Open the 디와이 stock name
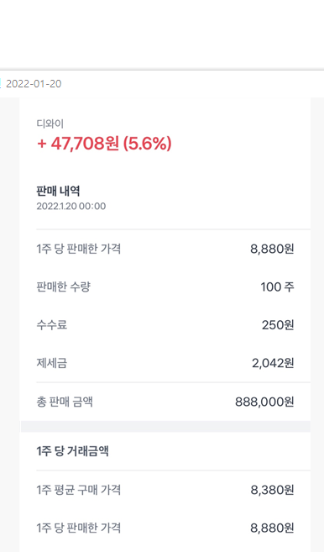Screen dimensions: 324x552 (50, 124)
